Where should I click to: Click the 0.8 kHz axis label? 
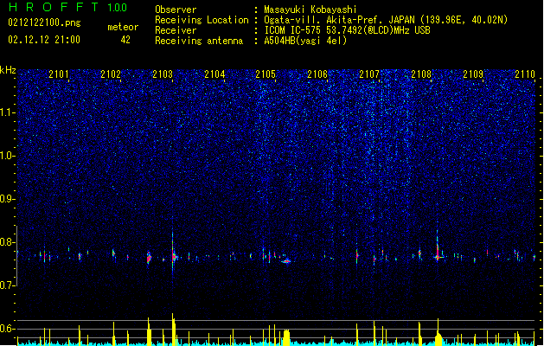pos(7,242)
